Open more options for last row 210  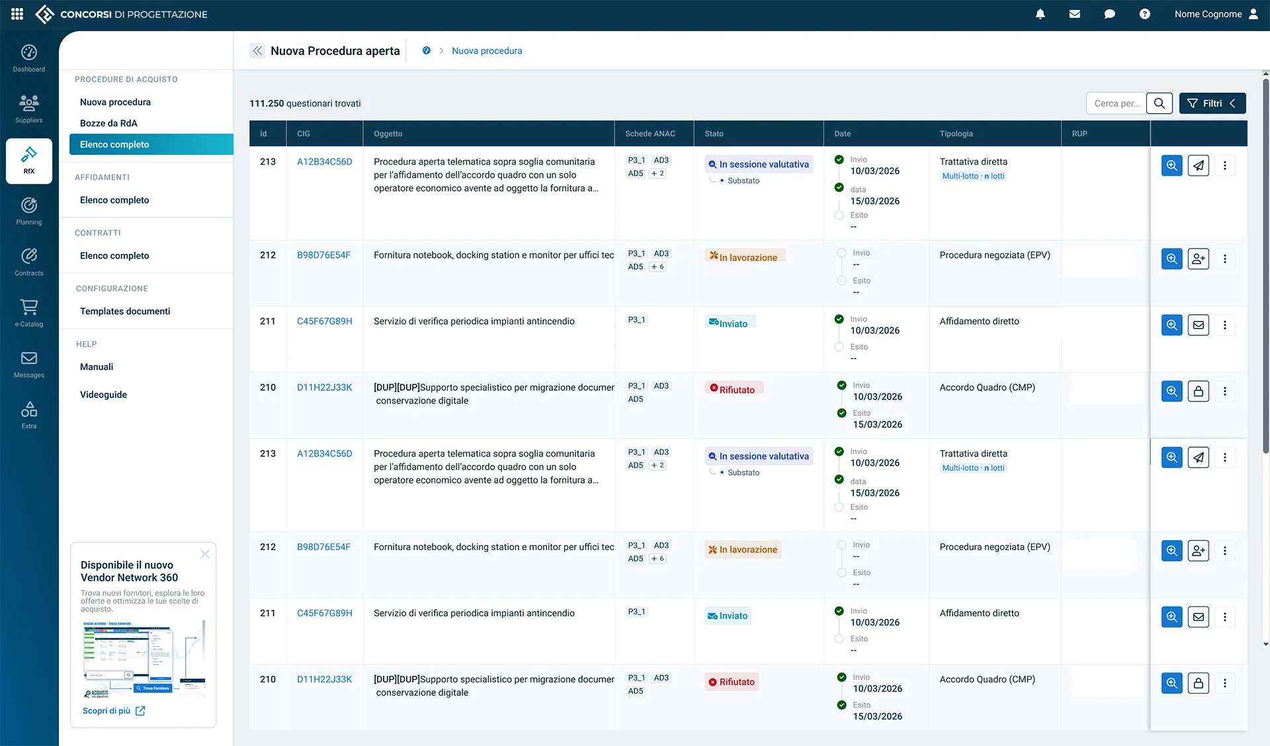pos(1224,683)
